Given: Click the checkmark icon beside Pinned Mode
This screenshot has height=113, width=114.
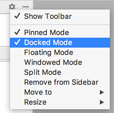Looking at the screenshot, I should [17, 32].
